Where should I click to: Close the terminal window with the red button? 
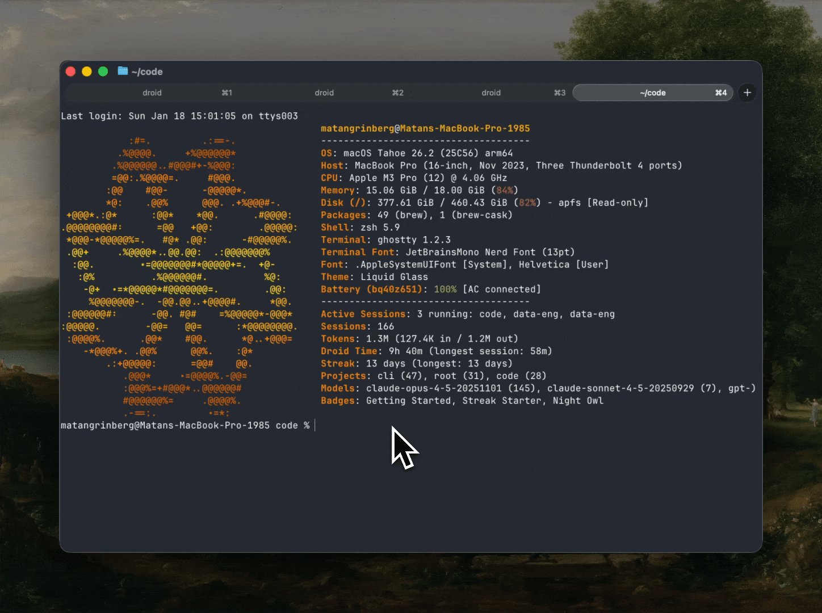click(71, 71)
